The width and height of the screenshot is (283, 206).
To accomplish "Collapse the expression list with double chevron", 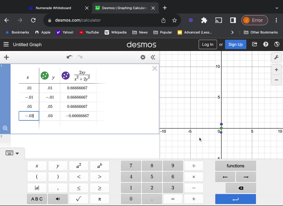I will click(153, 57).
